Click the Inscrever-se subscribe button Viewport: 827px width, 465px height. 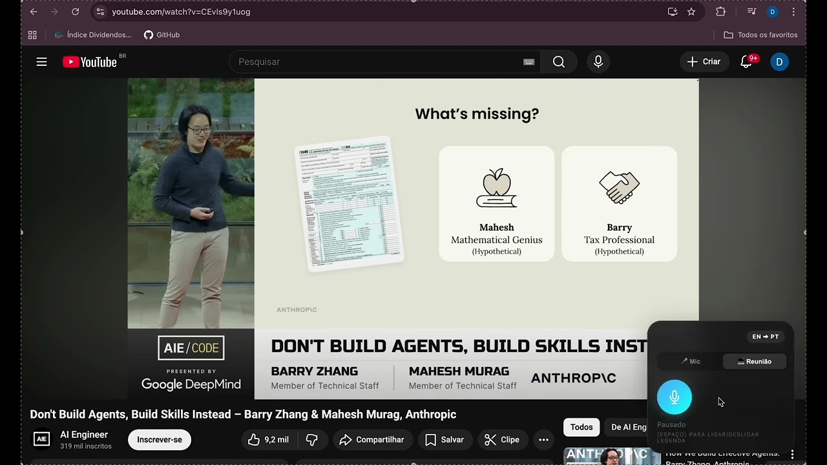tap(160, 440)
